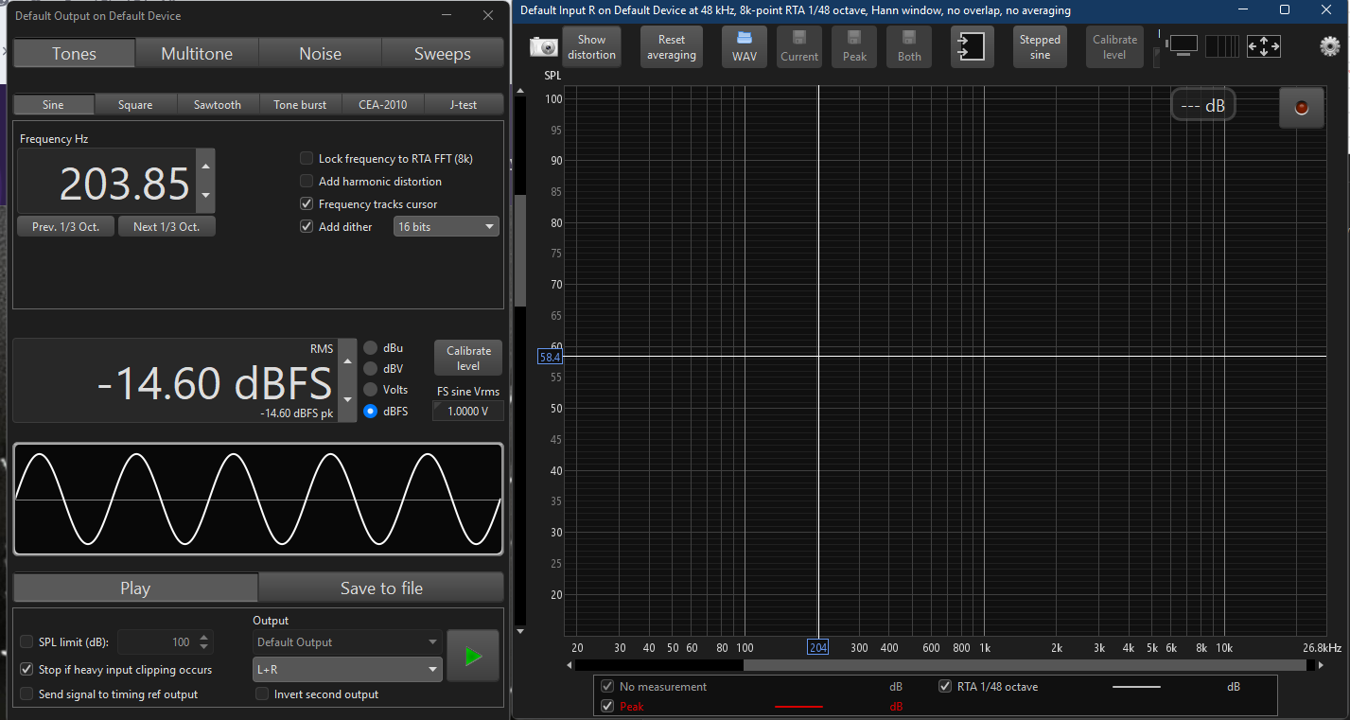Check Send signal to timing ref output
The height and width of the screenshot is (720, 1350).
coord(26,694)
